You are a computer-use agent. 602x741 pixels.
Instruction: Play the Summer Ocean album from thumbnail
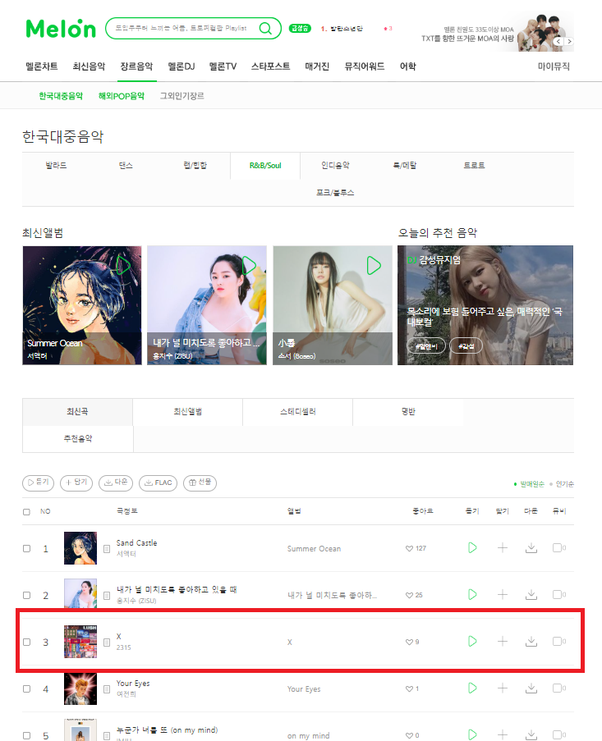click(x=123, y=266)
